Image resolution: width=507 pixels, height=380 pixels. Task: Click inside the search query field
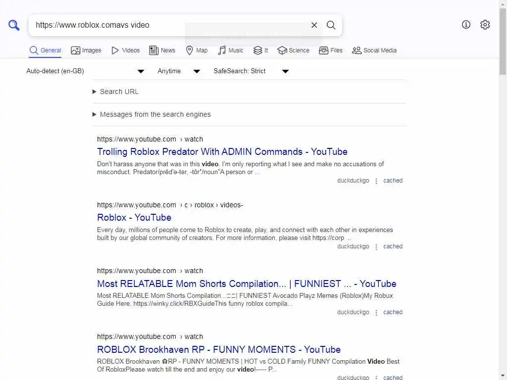click(x=168, y=25)
